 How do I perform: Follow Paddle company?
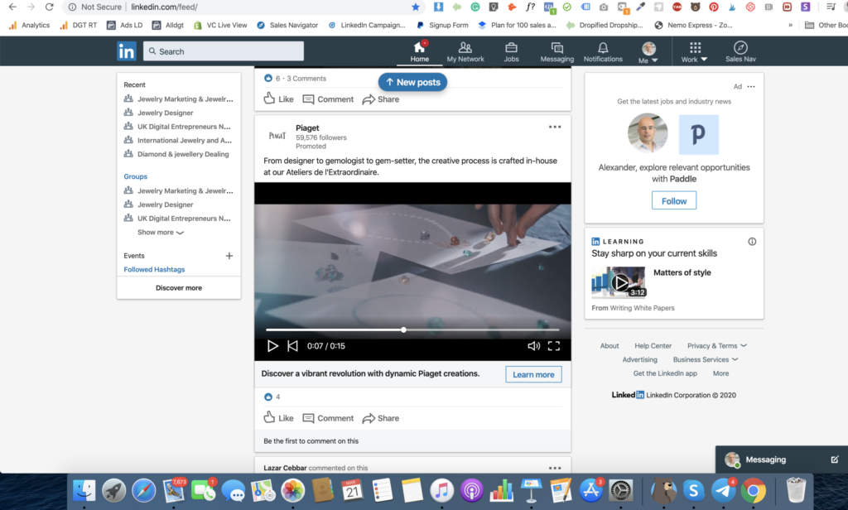click(674, 200)
